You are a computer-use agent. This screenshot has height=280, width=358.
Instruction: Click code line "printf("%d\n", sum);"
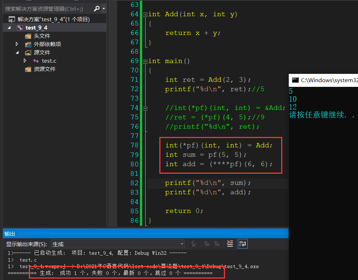[208, 183]
